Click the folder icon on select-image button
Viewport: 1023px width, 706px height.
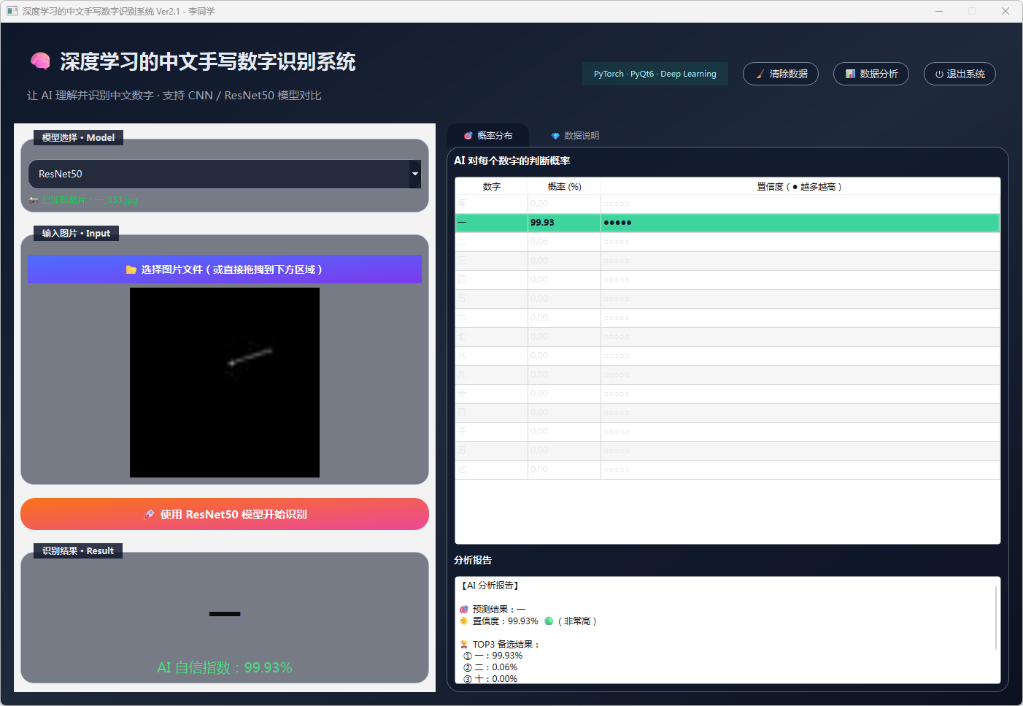pyautogui.click(x=131, y=269)
